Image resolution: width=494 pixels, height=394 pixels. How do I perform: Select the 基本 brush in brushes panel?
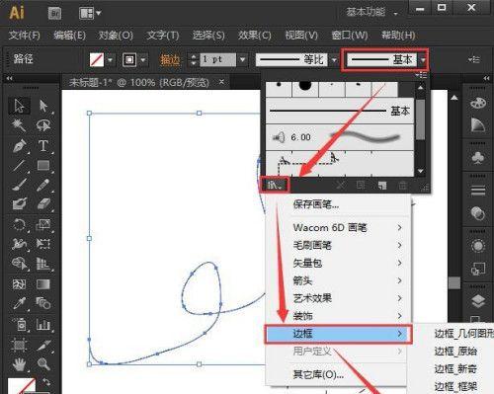tap(339, 111)
